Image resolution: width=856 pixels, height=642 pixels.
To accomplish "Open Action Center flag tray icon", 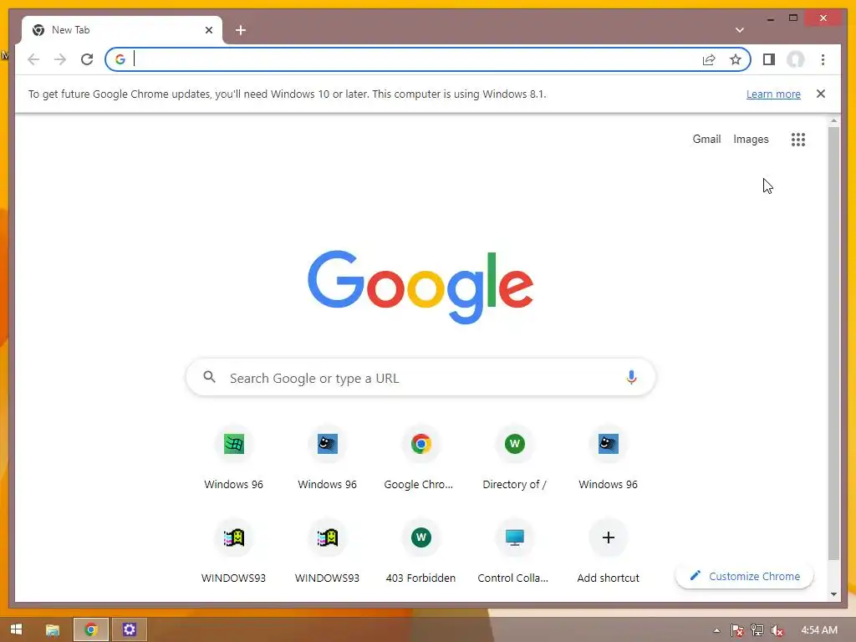I will point(737,630).
